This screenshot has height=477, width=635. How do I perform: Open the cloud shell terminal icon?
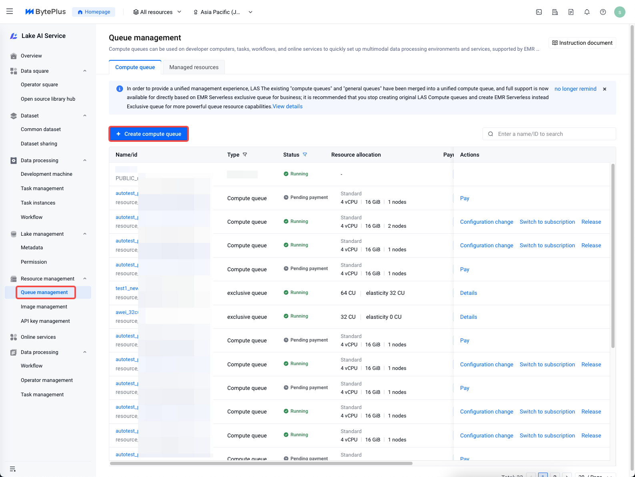pyautogui.click(x=539, y=12)
